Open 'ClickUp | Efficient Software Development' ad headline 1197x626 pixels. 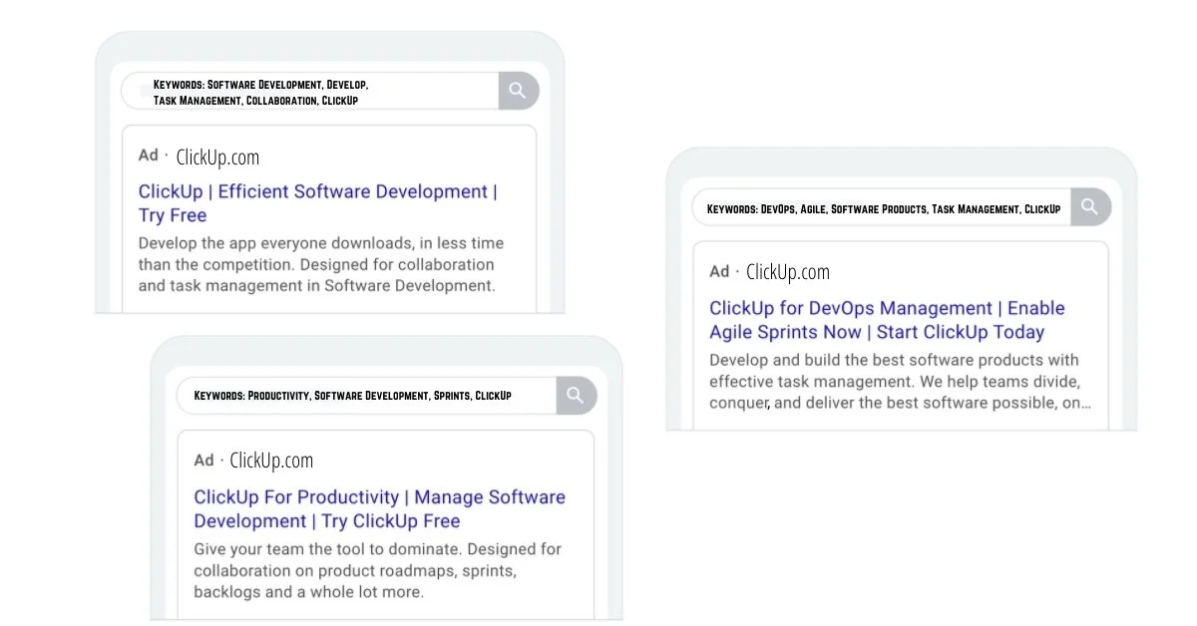pos(318,203)
